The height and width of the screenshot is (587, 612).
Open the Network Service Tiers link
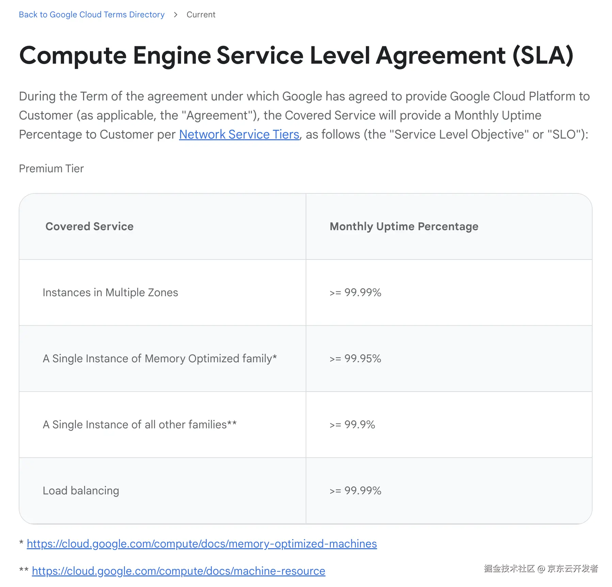click(x=239, y=134)
